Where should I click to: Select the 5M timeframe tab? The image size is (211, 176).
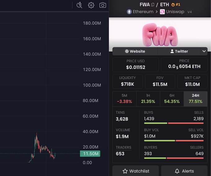(124, 99)
